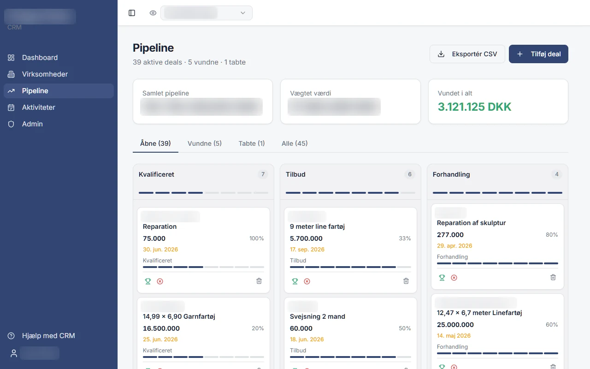Click date 30. jun. 2026 on Reparation card
This screenshot has width=590, height=369.
(x=160, y=250)
